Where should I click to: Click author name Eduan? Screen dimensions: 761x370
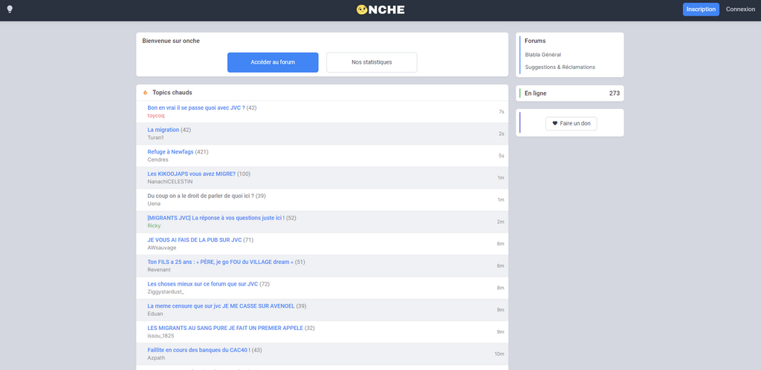[155, 314]
